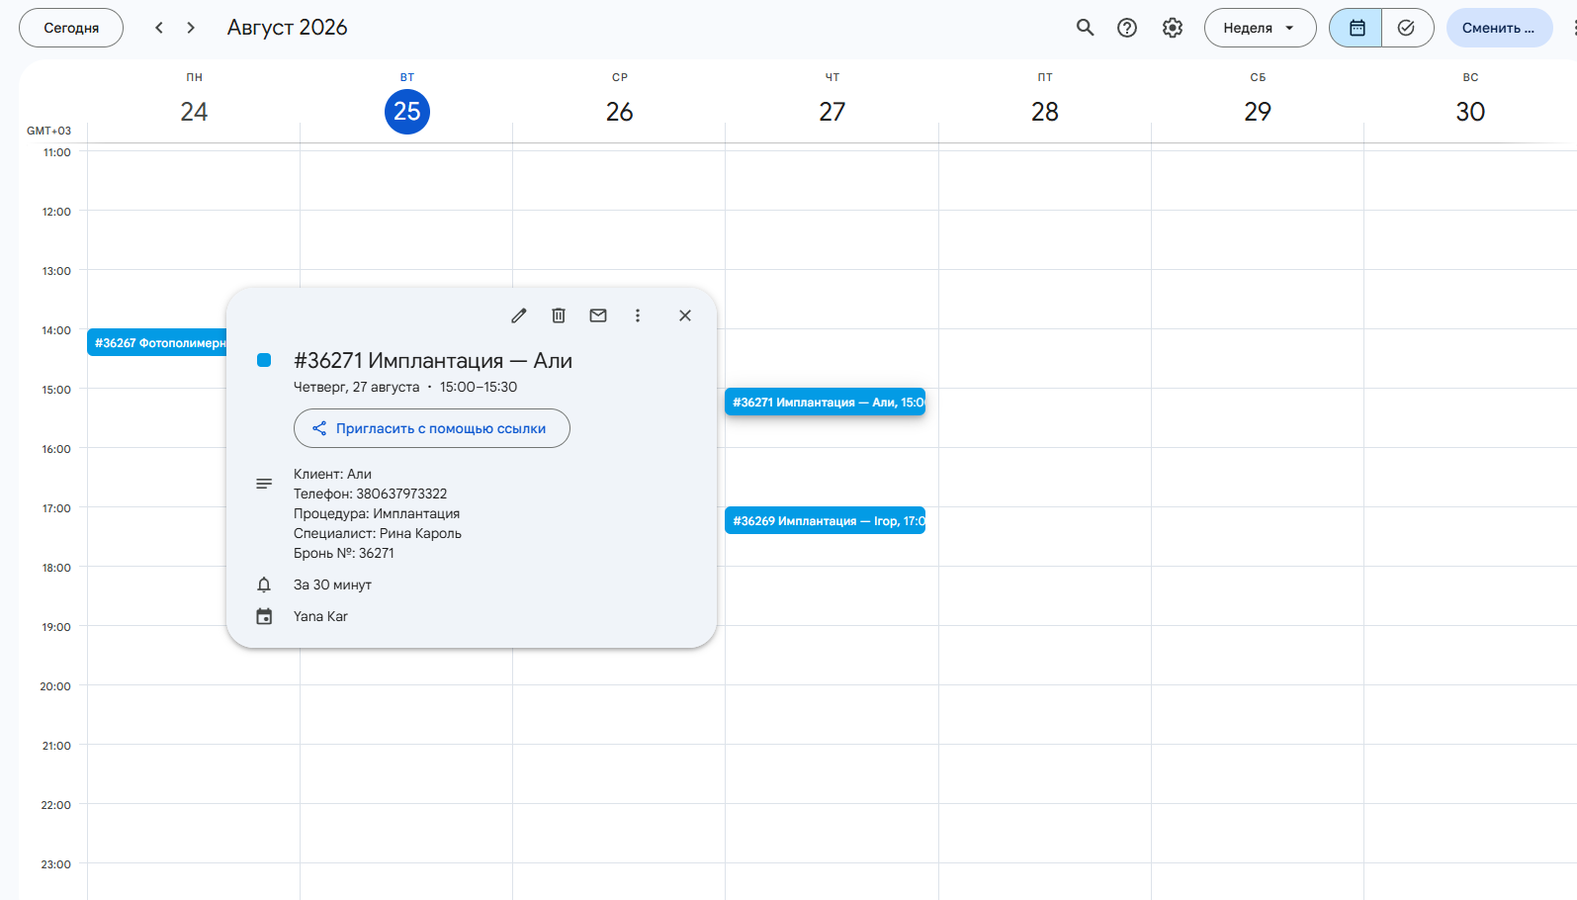The image size is (1577, 900).
Task: Click the Бронь №: 36271 line
Action: coord(344,553)
